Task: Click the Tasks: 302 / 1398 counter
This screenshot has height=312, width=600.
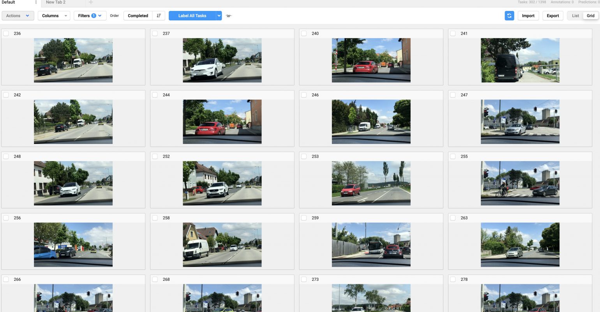Action: pyautogui.click(x=532, y=2)
